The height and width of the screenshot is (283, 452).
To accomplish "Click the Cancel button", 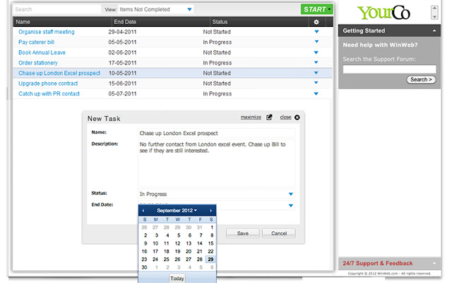I will (279, 233).
